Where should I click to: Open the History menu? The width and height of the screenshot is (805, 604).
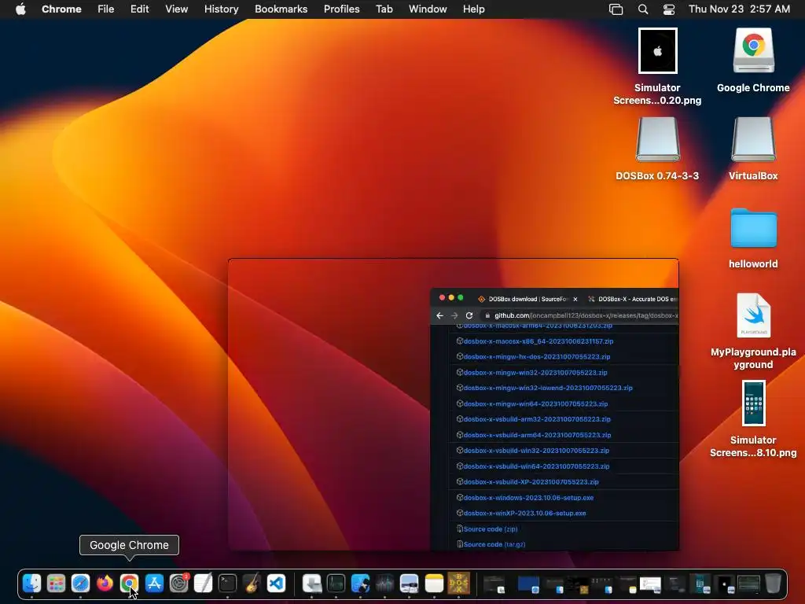point(221,9)
